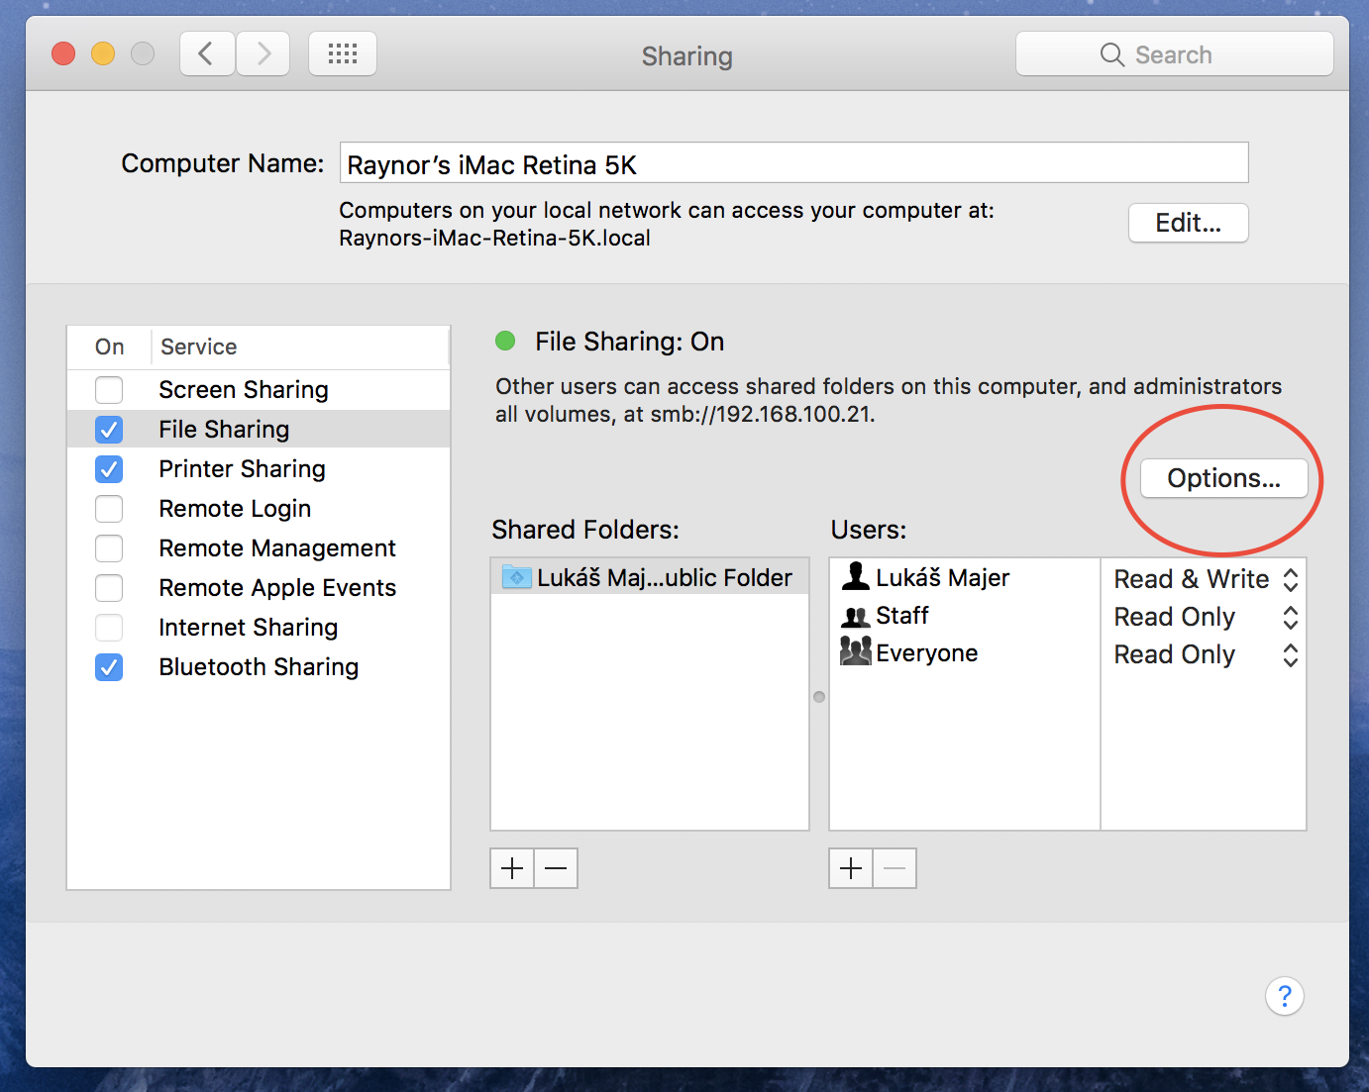
Task: Change Everyone Read Only permission
Action: [x=1206, y=654]
